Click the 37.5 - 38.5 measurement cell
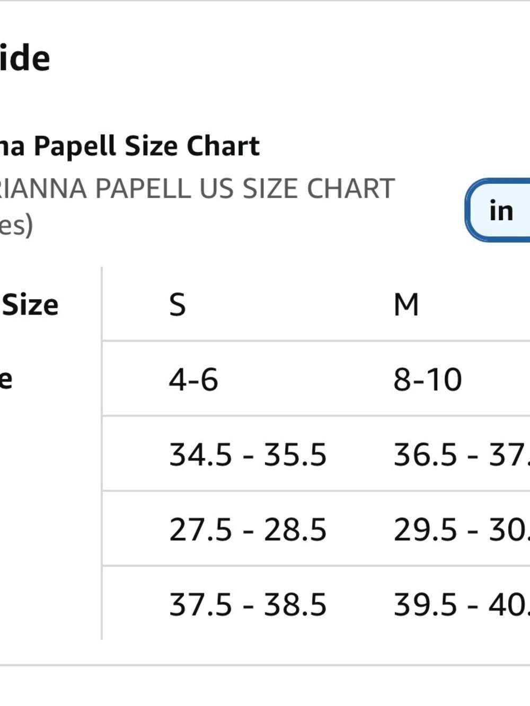Image resolution: width=530 pixels, height=706 pixels. (248, 604)
